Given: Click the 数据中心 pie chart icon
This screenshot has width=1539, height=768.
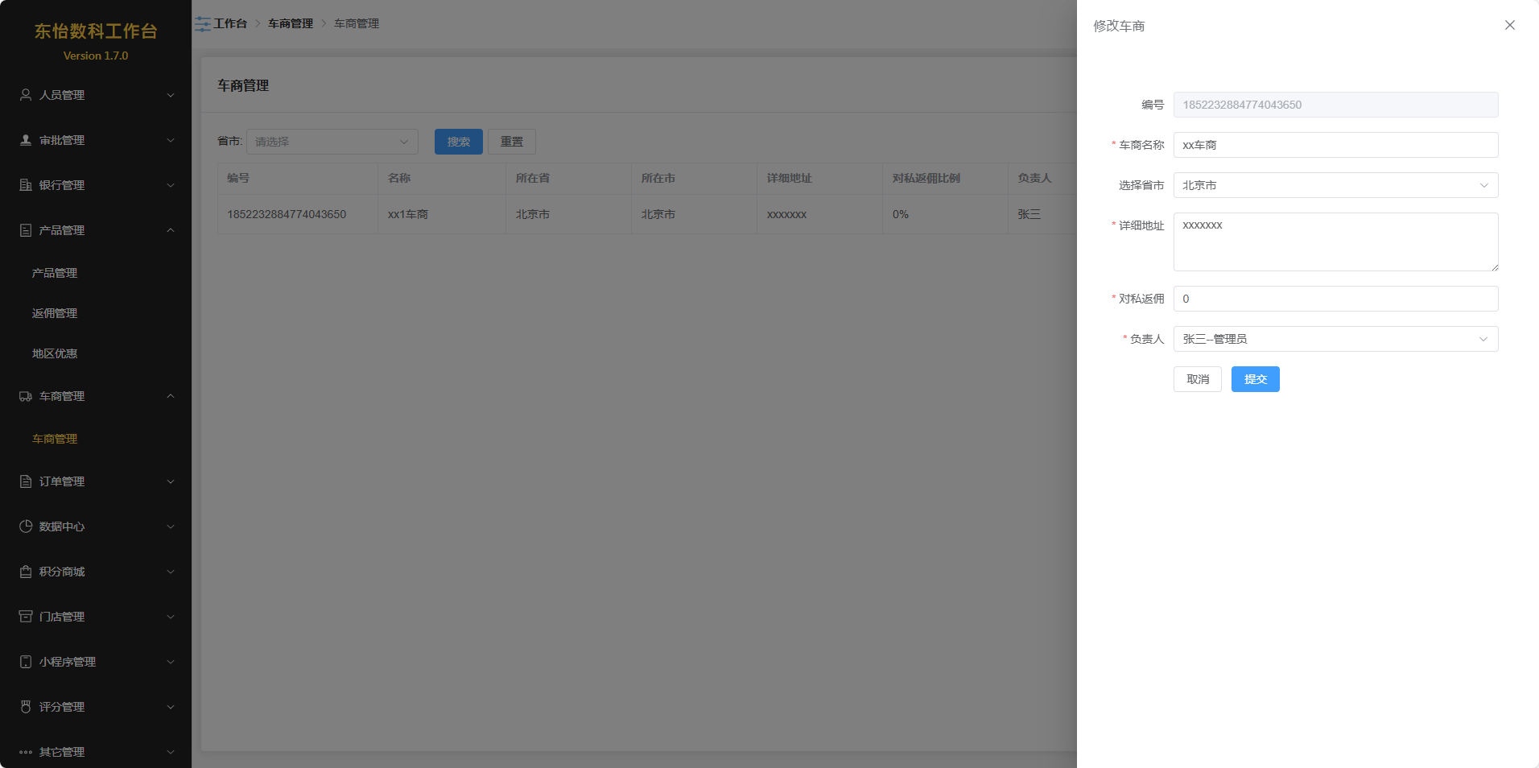Looking at the screenshot, I should coord(26,526).
